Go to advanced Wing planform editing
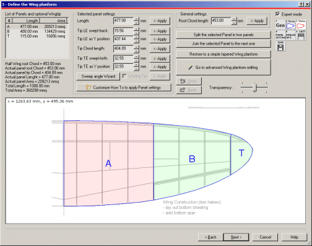Viewport: 312px width, 246px height. pos(223,68)
